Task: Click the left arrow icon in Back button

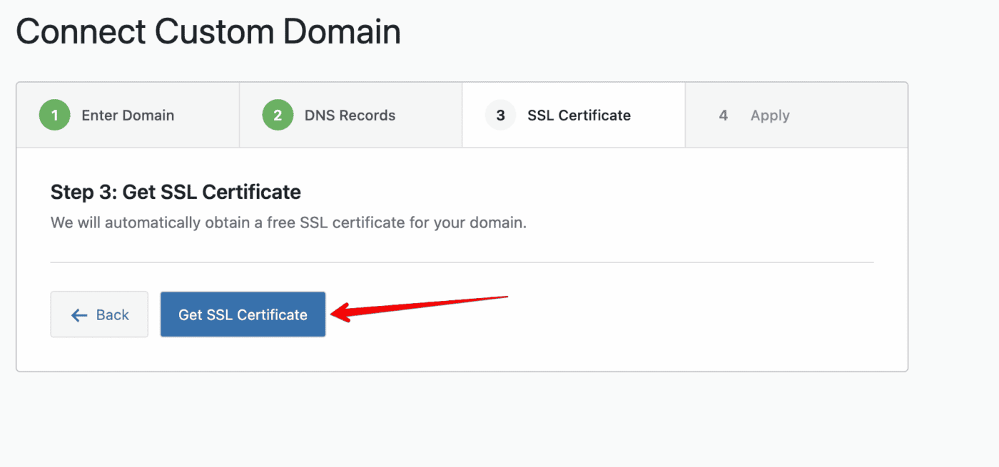Action: click(x=79, y=315)
